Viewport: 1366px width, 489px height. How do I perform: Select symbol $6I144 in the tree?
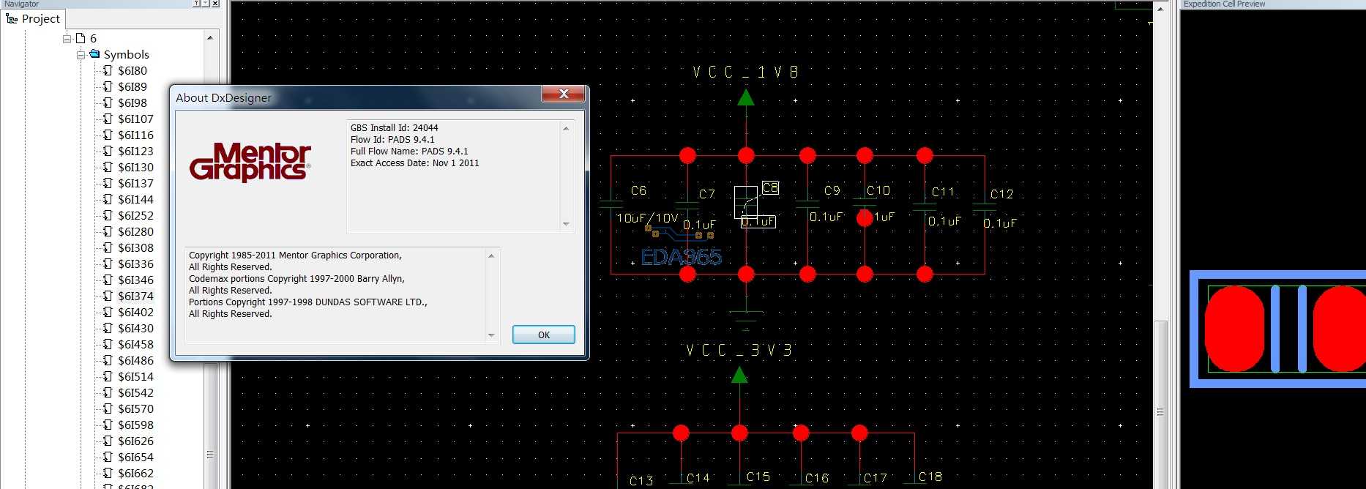[135, 200]
